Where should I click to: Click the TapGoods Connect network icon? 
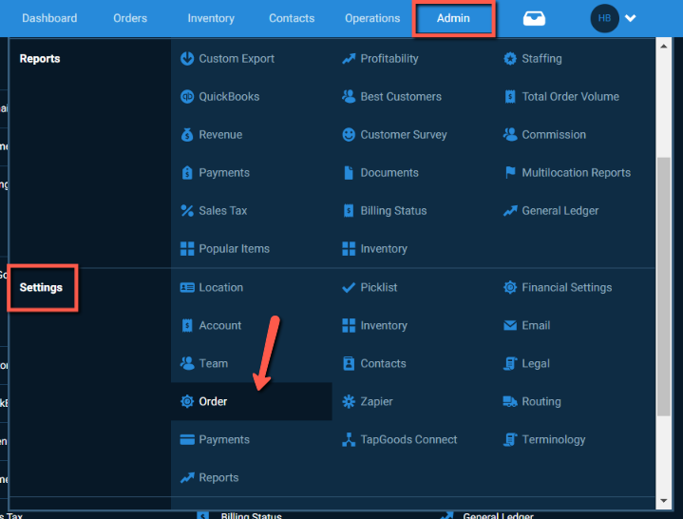coord(349,440)
